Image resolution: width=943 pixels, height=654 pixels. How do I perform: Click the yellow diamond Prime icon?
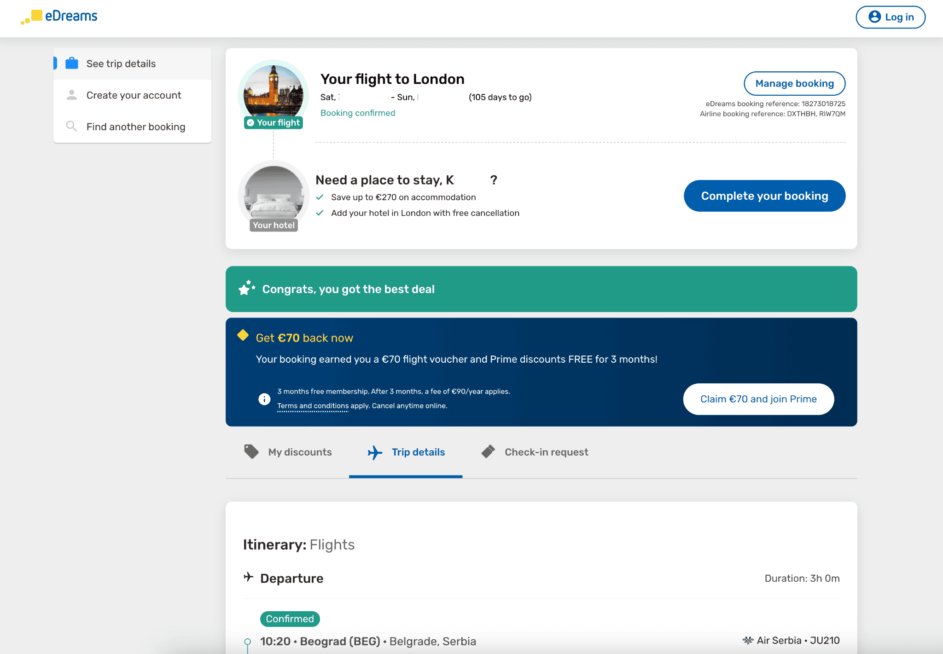click(243, 336)
